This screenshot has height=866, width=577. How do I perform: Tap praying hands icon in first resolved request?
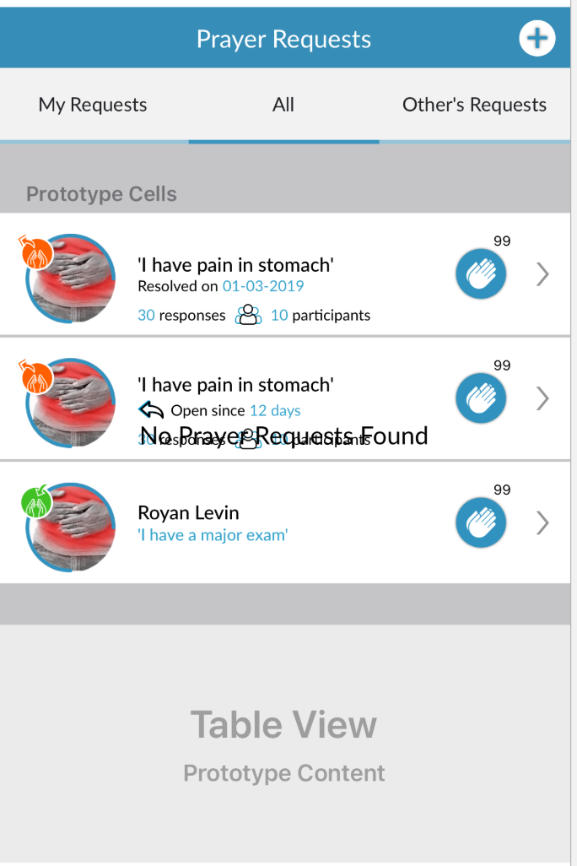[481, 274]
